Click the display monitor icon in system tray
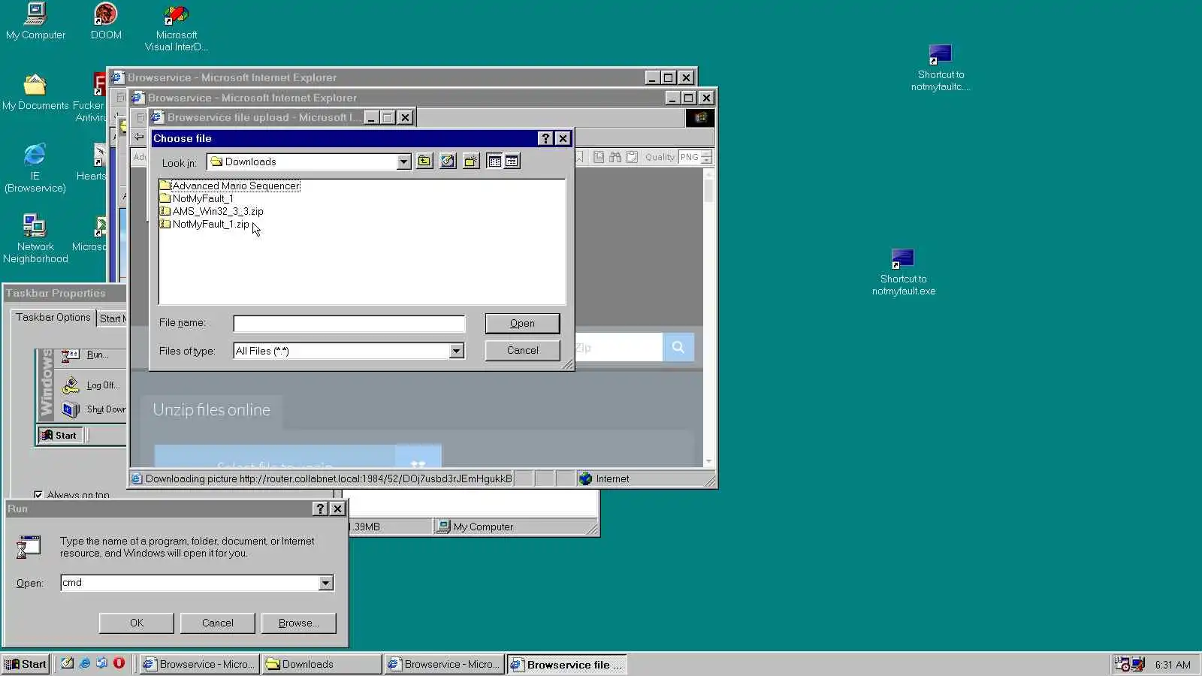The width and height of the screenshot is (1202, 676). [x=1137, y=664]
